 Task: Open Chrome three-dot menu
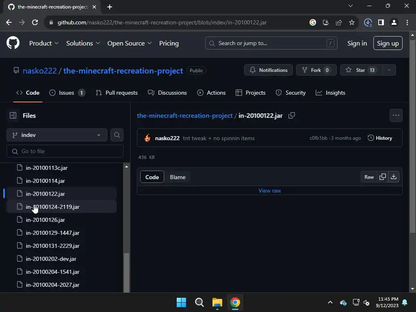(407, 23)
